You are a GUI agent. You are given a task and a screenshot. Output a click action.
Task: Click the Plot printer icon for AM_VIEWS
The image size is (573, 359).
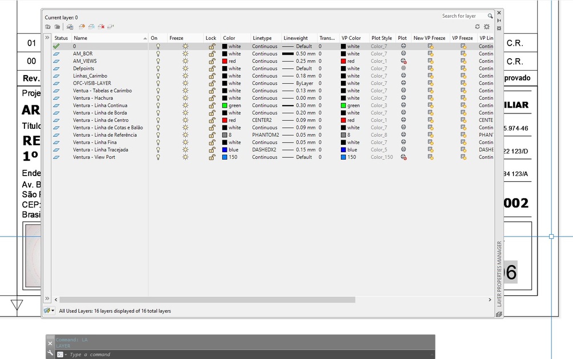pos(404,61)
